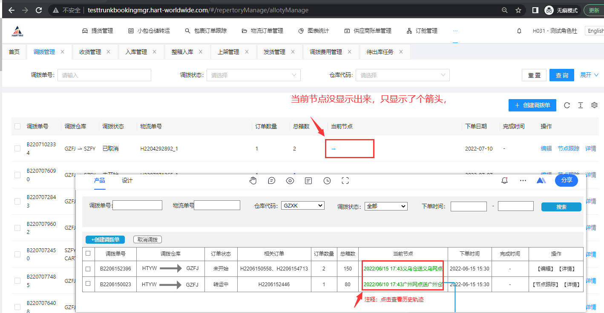Open the 调拨状态 dropdown
This screenshot has width=604, height=313.
click(x=253, y=75)
